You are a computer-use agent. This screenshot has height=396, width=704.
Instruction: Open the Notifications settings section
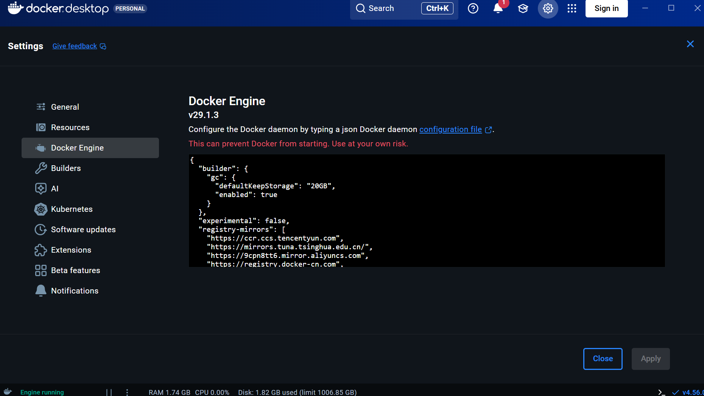click(90, 291)
